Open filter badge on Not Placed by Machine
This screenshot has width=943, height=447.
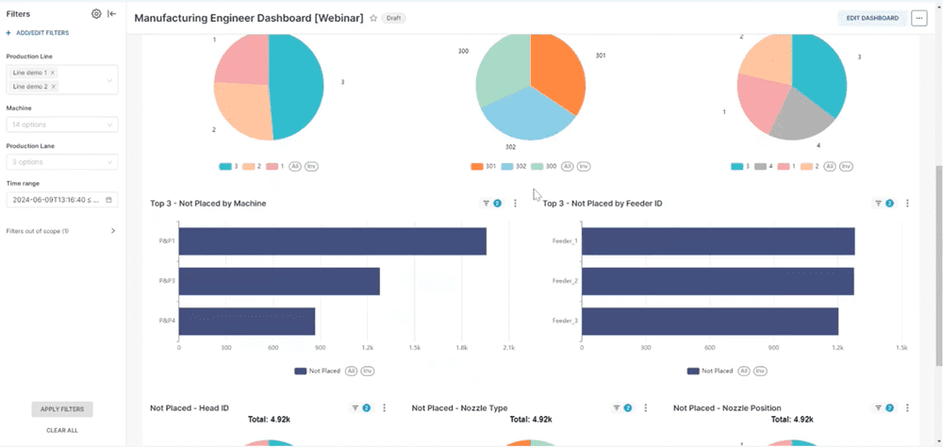click(x=491, y=204)
